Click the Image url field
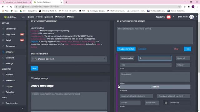The width and height of the screenshot is (200, 112). (136, 96)
